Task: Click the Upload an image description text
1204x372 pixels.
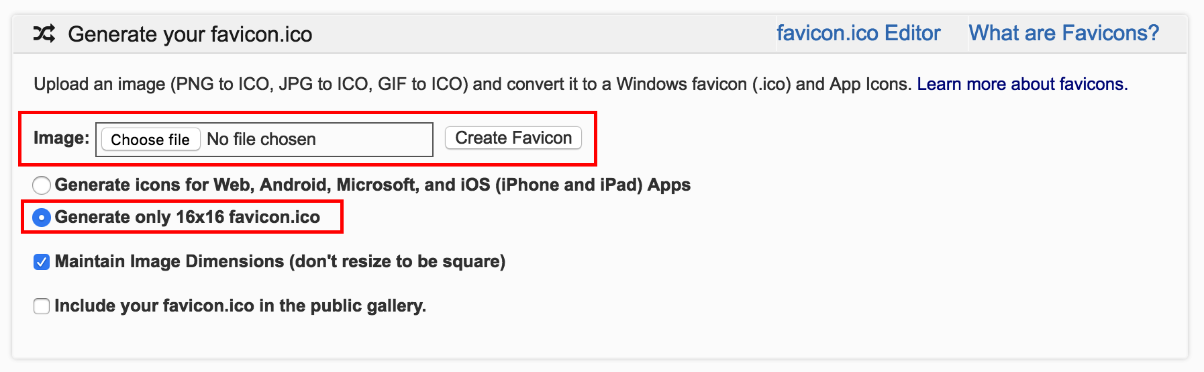Action: [470, 84]
